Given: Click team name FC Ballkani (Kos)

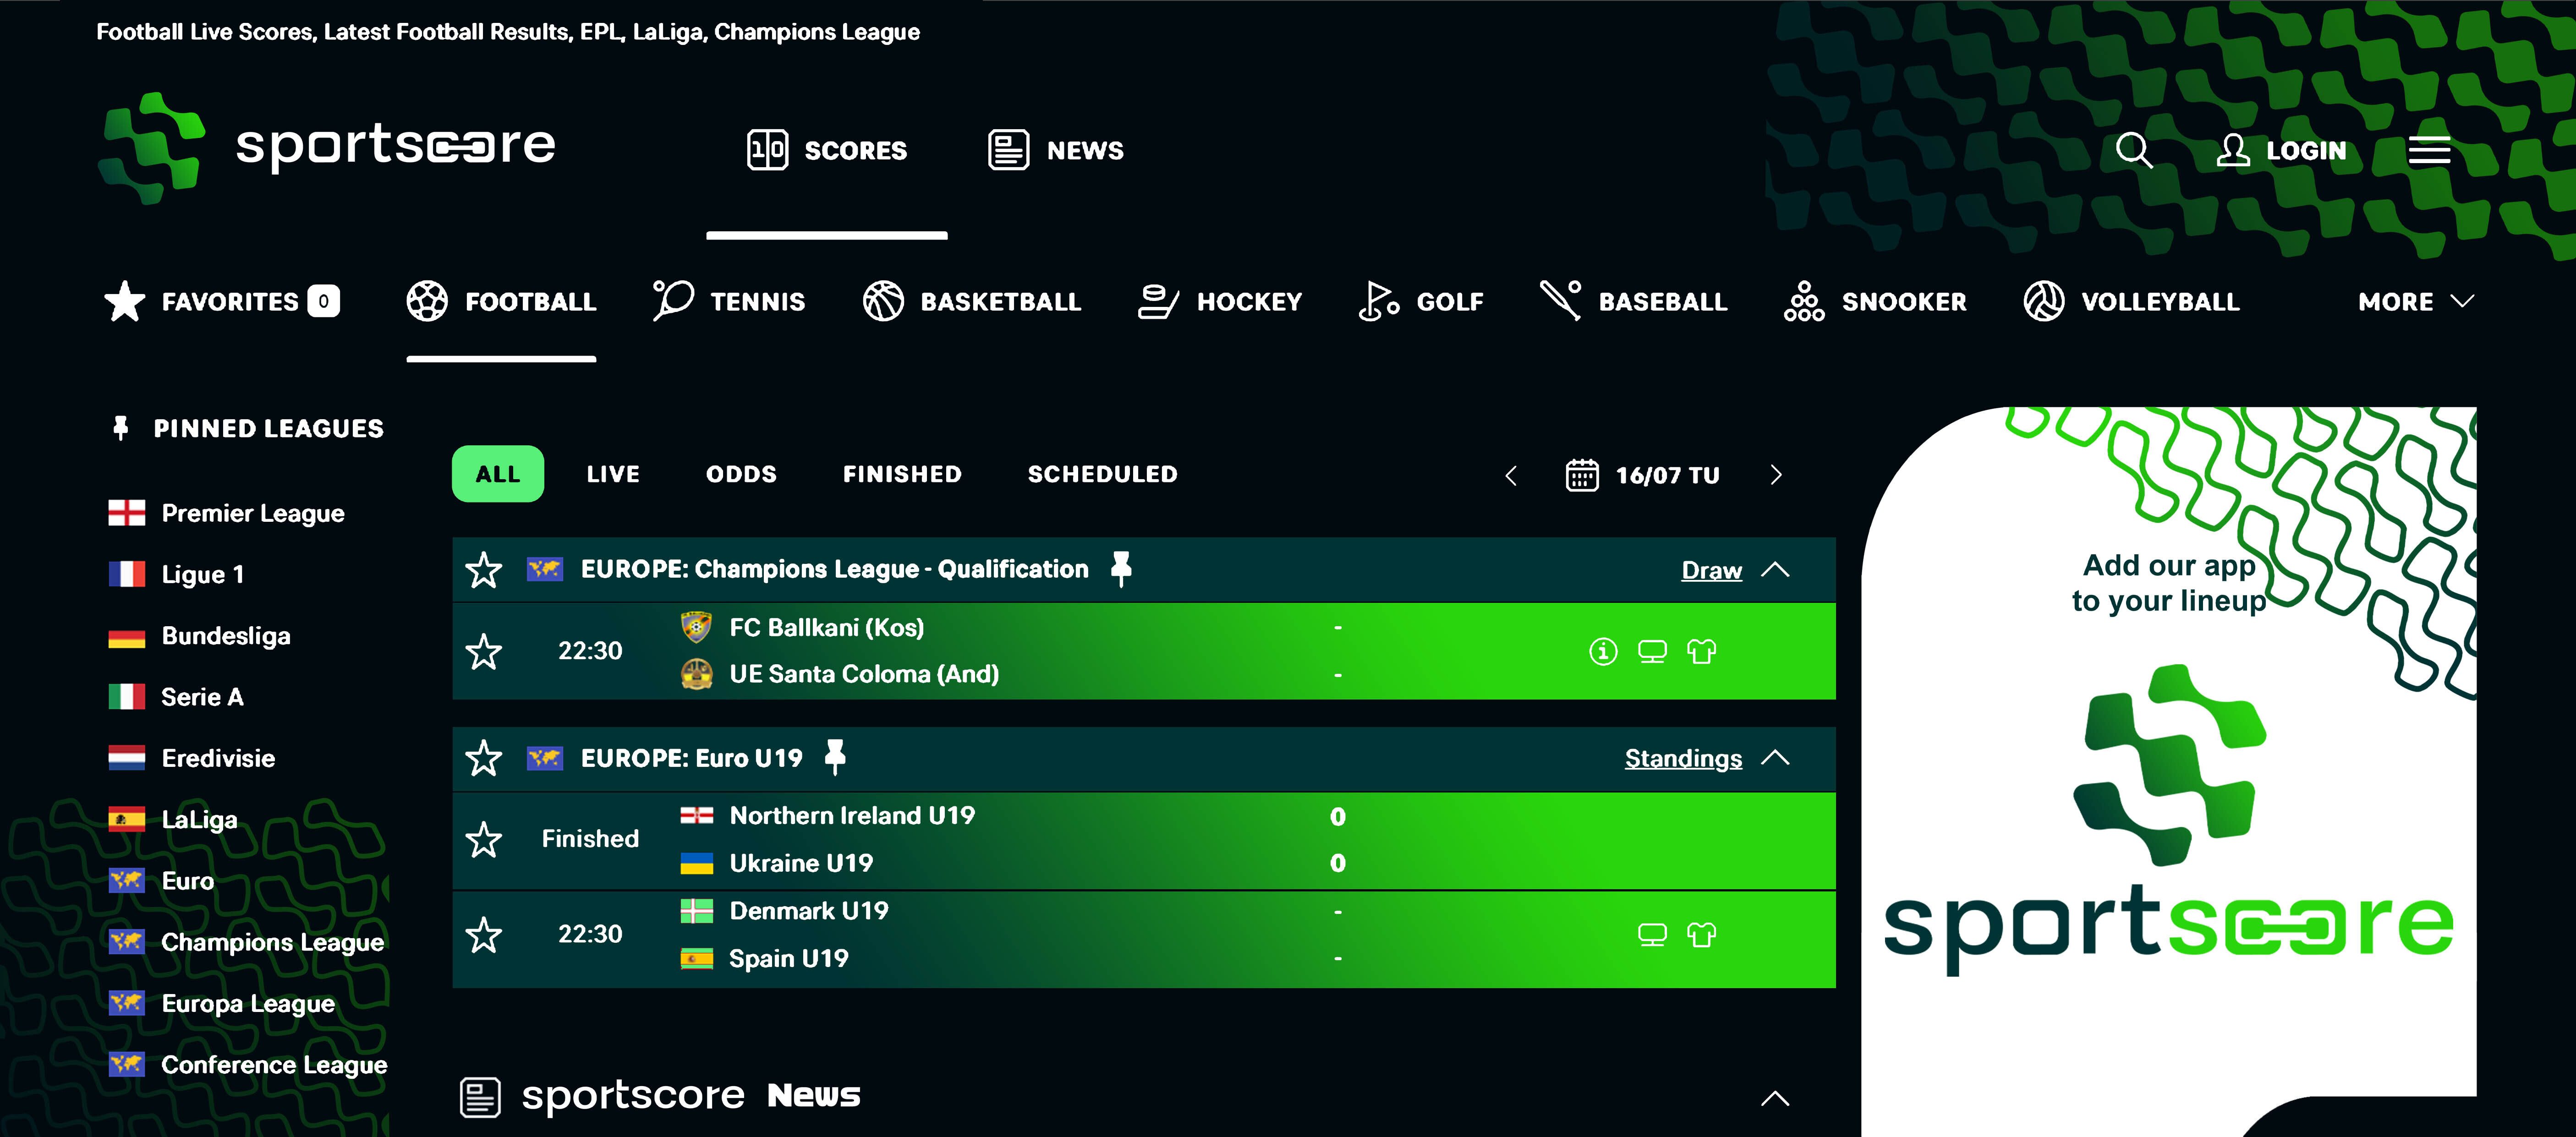Looking at the screenshot, I should (x=826, y=627).
